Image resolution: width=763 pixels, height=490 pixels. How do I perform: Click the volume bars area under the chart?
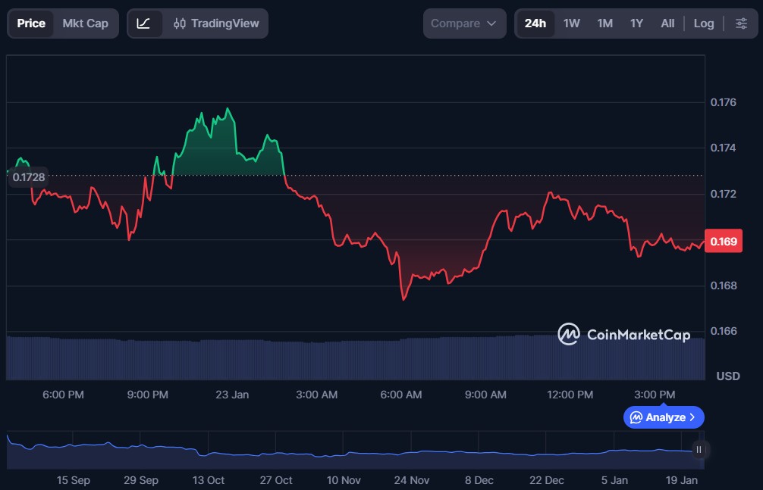click(355, 358)
